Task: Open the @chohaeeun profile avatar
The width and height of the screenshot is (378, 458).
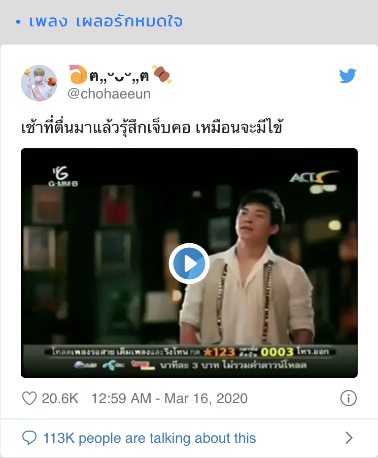Action: (x=39, y=83)
